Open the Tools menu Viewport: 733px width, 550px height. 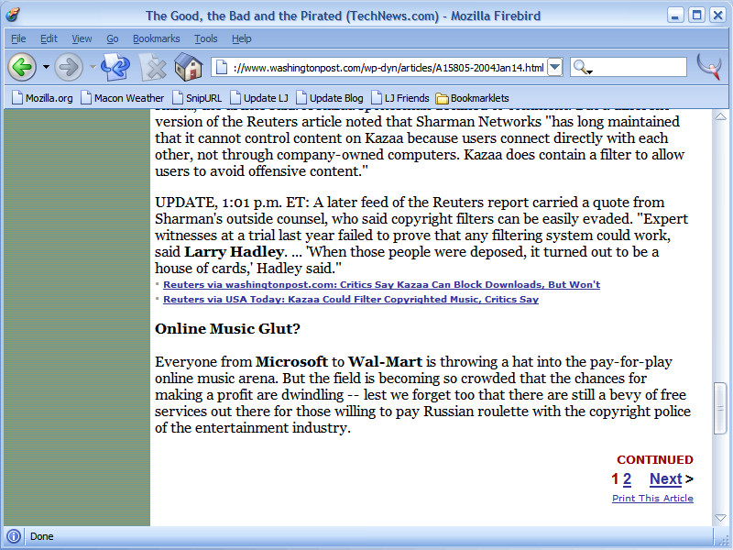205,38
